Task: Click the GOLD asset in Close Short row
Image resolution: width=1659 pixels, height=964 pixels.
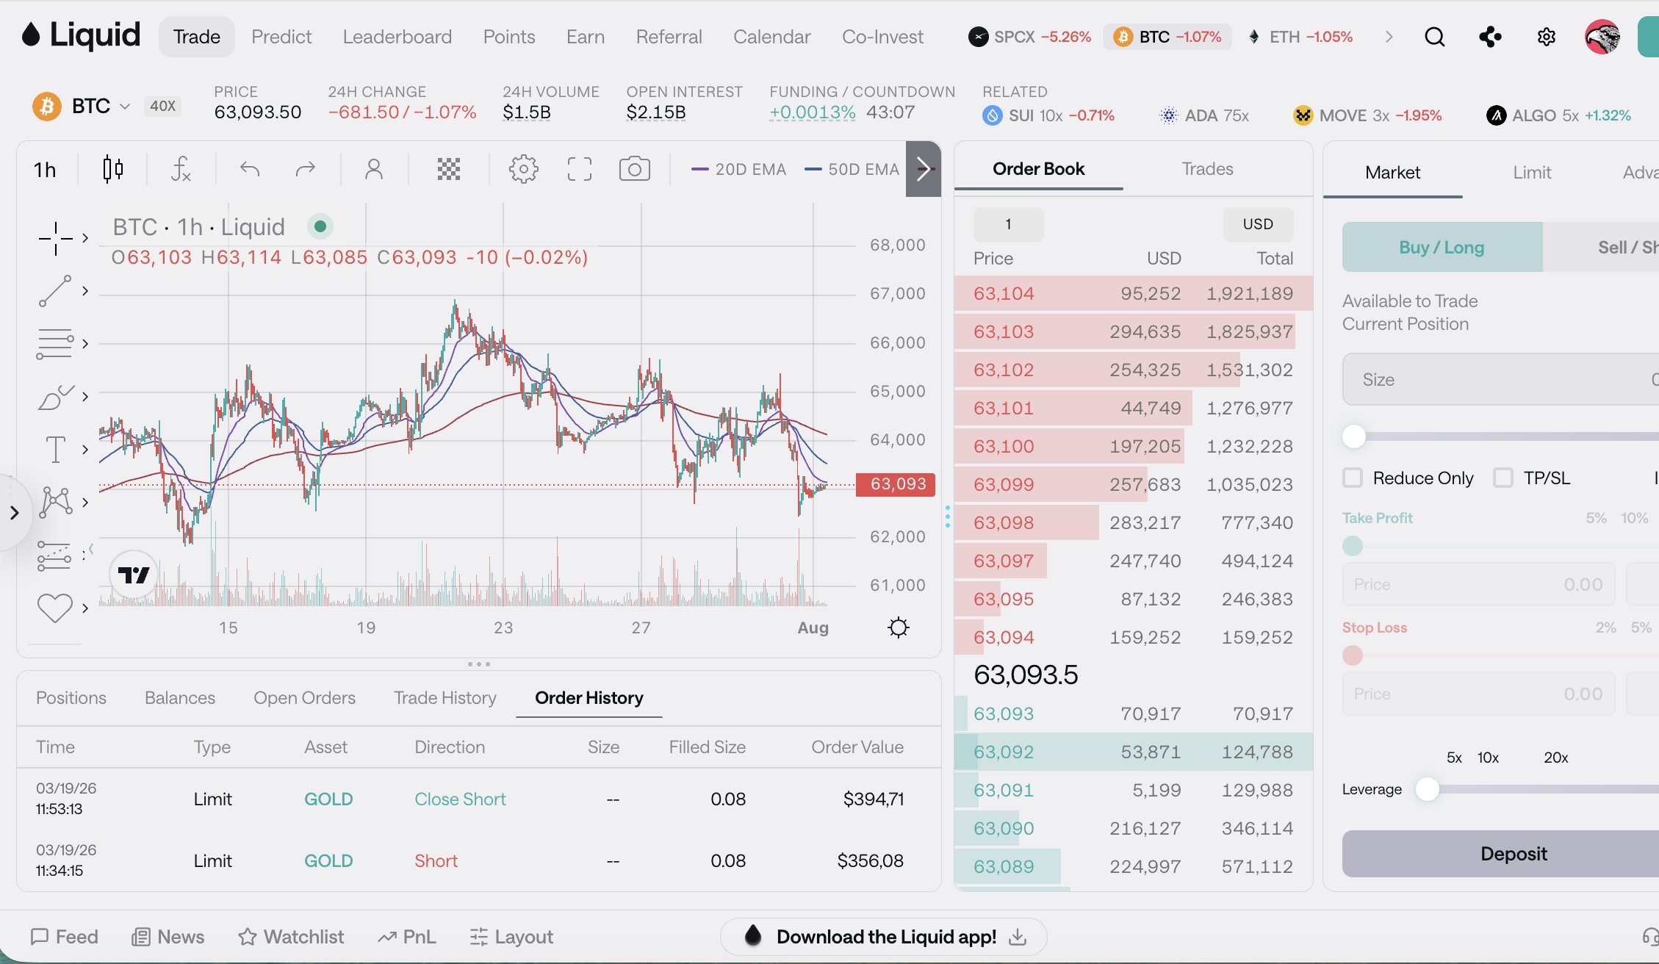Action: tap(328, 799)
